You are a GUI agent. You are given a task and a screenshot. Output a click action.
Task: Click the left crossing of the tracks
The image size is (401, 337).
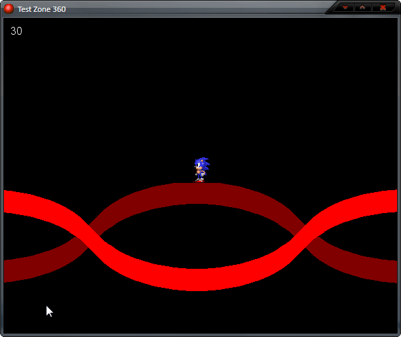click(86, 235)
